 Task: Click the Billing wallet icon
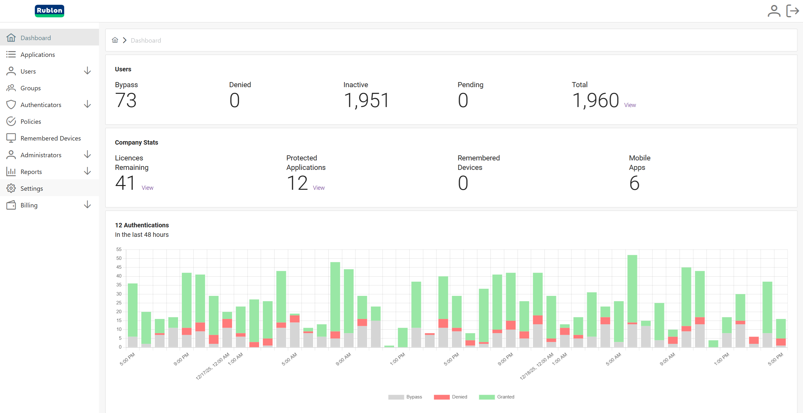click(x=11, y=205)
